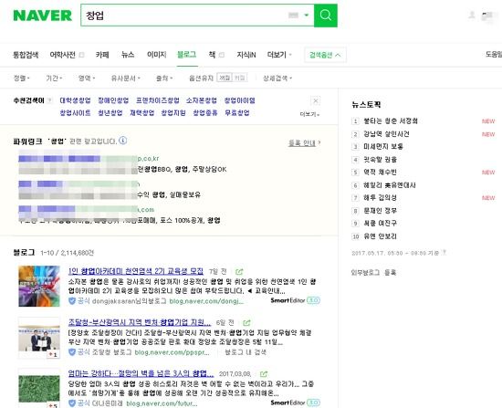Open 어학사전 in new window icon
The width and height of the screenshot is (502, 408).
[81, 55]
